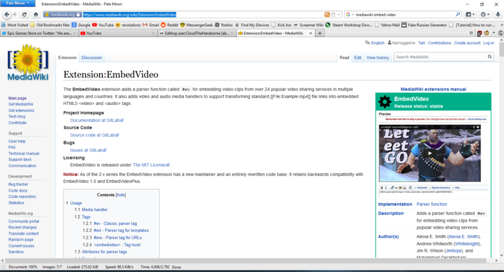The height and width of the screenshot is (272, 504).
Task: Open the MediaWiki extensions manual link
Action: pyautogui.click(x=433, y=89)
